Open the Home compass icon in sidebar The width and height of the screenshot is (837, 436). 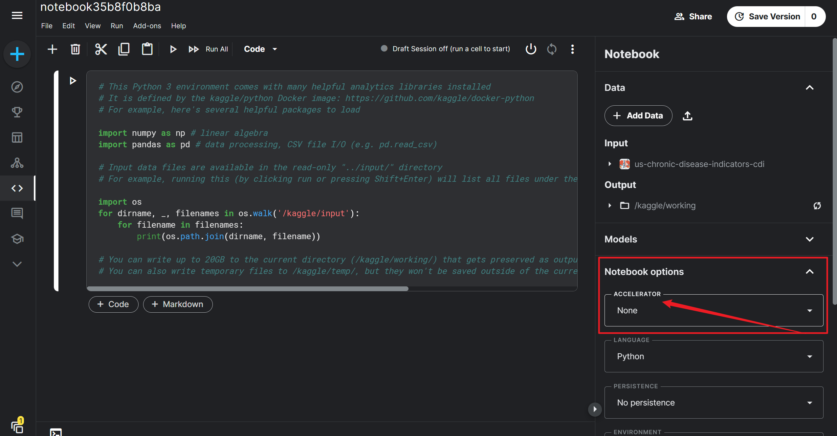(17, 87)
